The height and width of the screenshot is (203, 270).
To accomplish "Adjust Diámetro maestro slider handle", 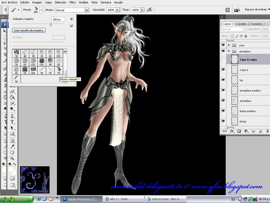I will click(50, 24).
